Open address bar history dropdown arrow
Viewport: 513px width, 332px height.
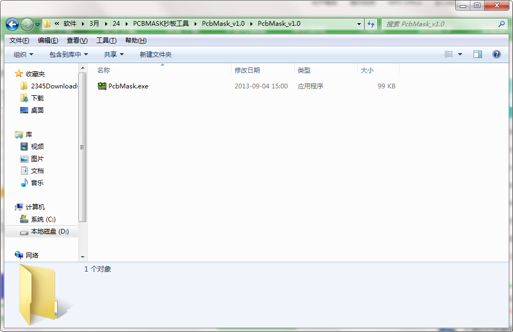pos(359,24)
